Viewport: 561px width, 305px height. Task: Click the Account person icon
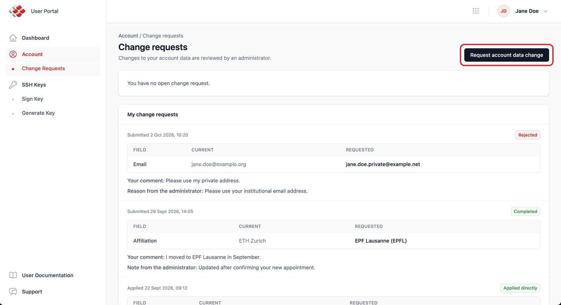point(13,54)
